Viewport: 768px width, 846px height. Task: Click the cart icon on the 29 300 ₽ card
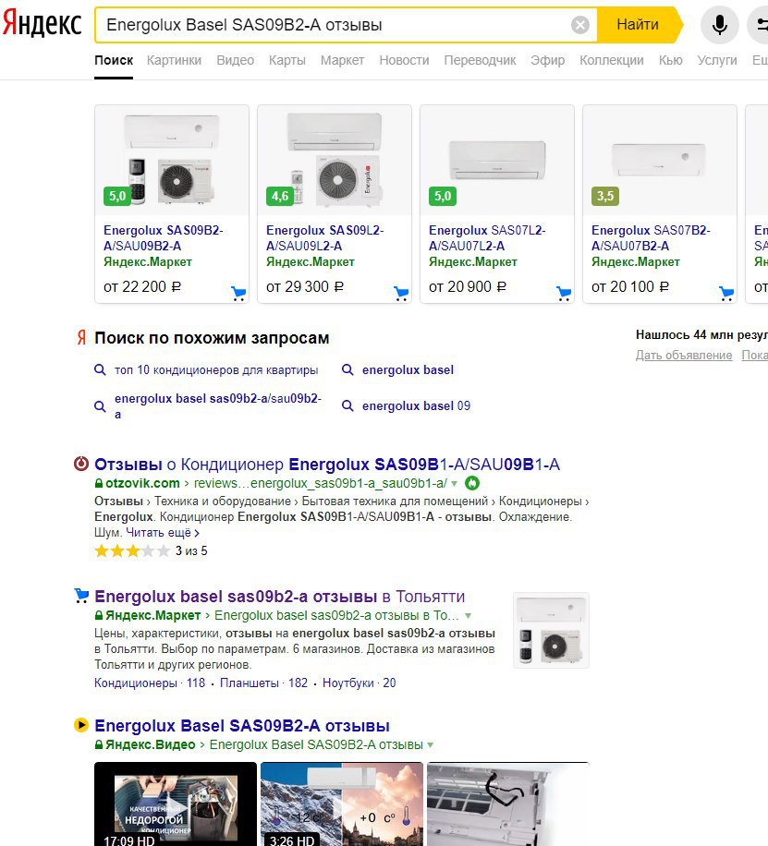pyautogui.click(x=401, y=293)
